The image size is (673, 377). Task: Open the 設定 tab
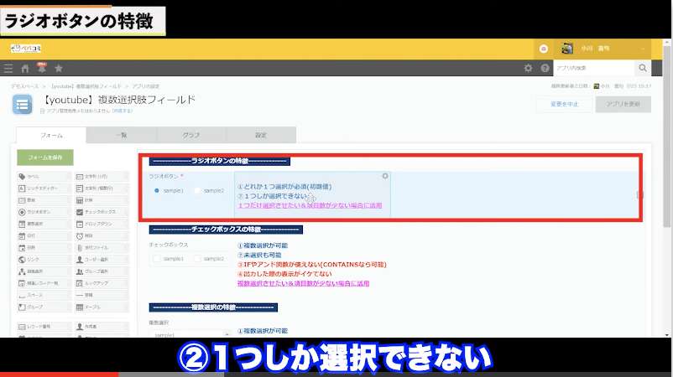point(261,135)
